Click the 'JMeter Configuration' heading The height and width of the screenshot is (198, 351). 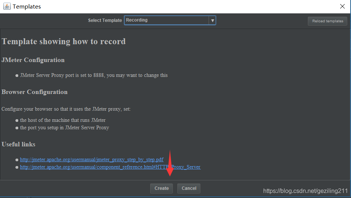[x=33, y=60]
